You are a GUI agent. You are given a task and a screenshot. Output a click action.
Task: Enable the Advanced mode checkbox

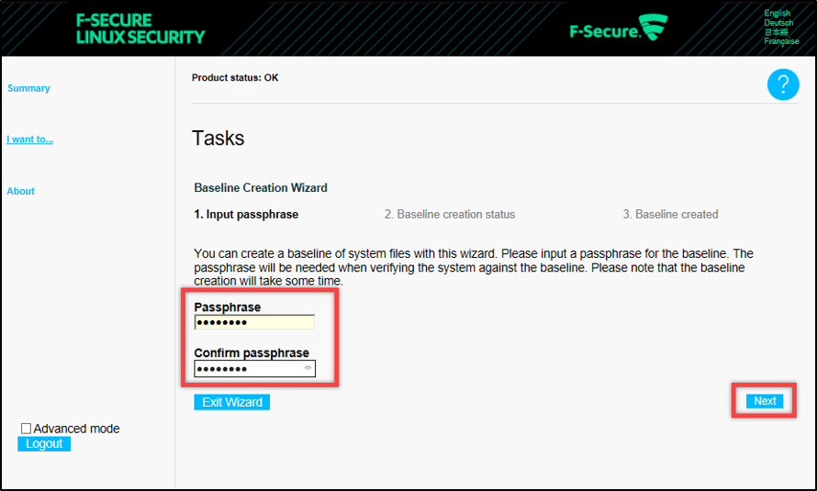click(x=26, y=429)
